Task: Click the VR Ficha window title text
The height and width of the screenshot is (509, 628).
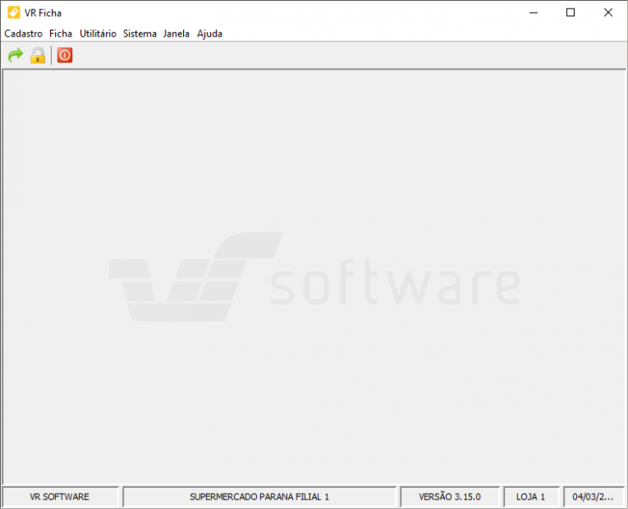Action: [43, 13]
